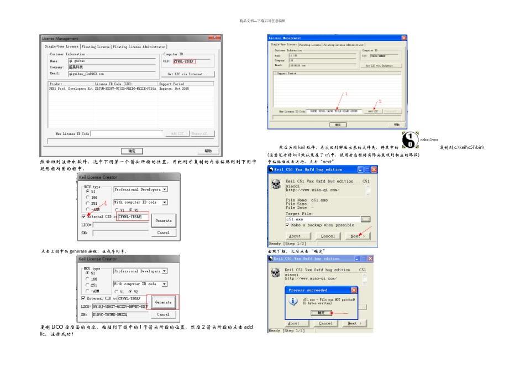Click the http://www.xiao-qi.com/ text in window showing File Name
Viewport: 525px width, 372px height.
tap(312, 190)
